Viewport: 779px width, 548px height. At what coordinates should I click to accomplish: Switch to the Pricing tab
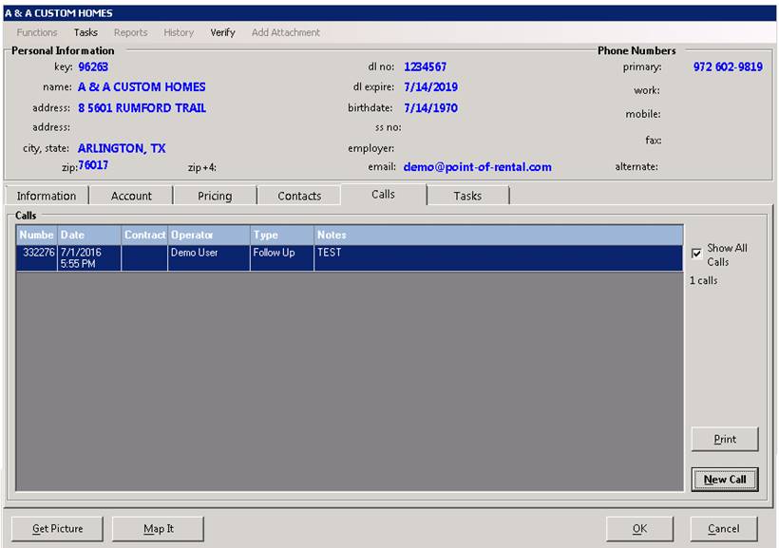coord(215,196)
